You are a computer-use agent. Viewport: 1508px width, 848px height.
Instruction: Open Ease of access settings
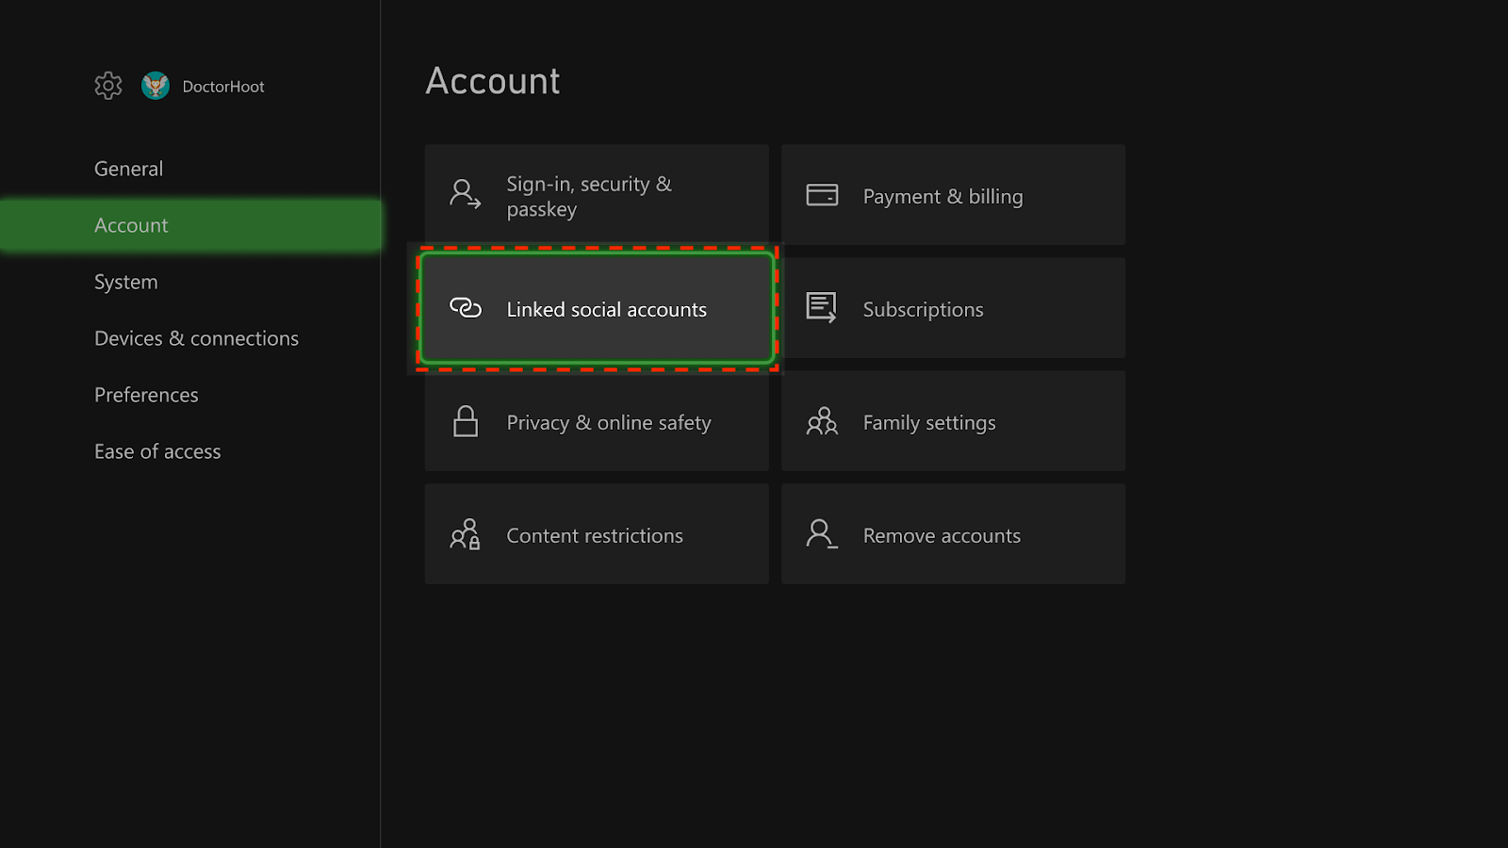pos(157,450)
